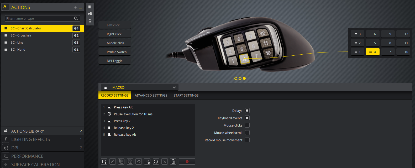Click the undo arrow icon in the macro toolbar

[x=139, y=161]
